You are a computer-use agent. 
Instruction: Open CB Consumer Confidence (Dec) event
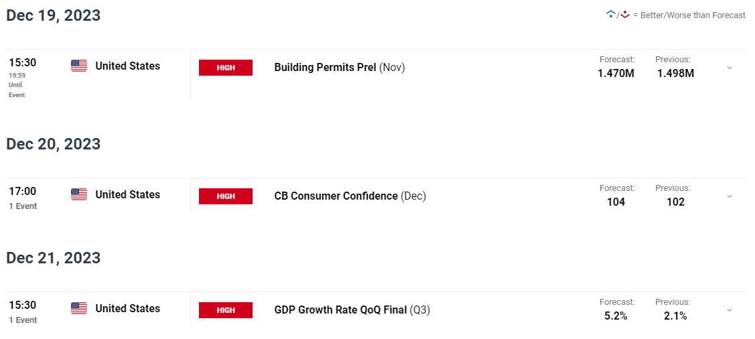pos(350,196)
